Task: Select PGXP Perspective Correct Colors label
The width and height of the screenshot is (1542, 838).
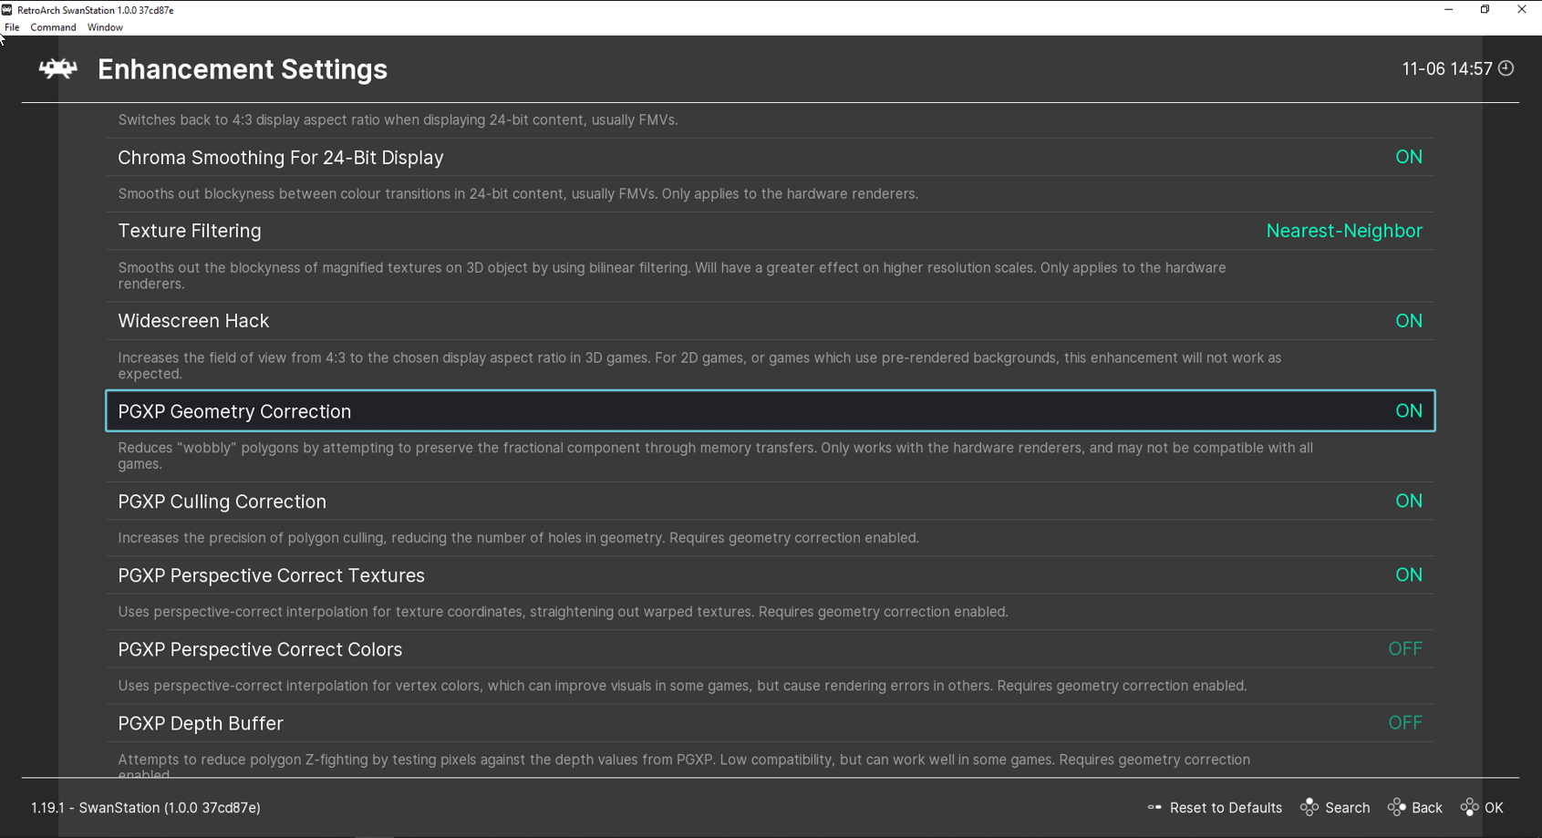Action: tap(260, 649)
